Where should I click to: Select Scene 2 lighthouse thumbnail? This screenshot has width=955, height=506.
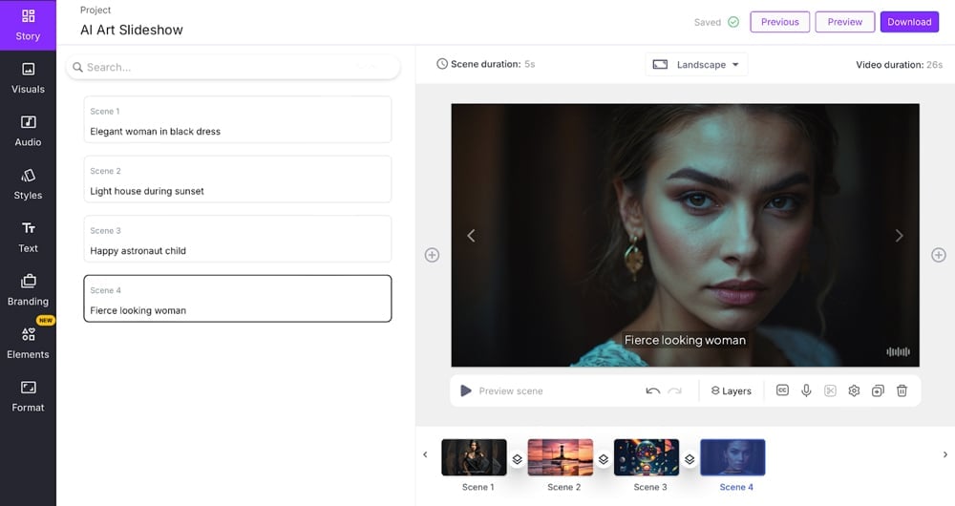[561, 457]
